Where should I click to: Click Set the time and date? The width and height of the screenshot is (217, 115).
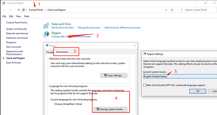coord(62,28)
